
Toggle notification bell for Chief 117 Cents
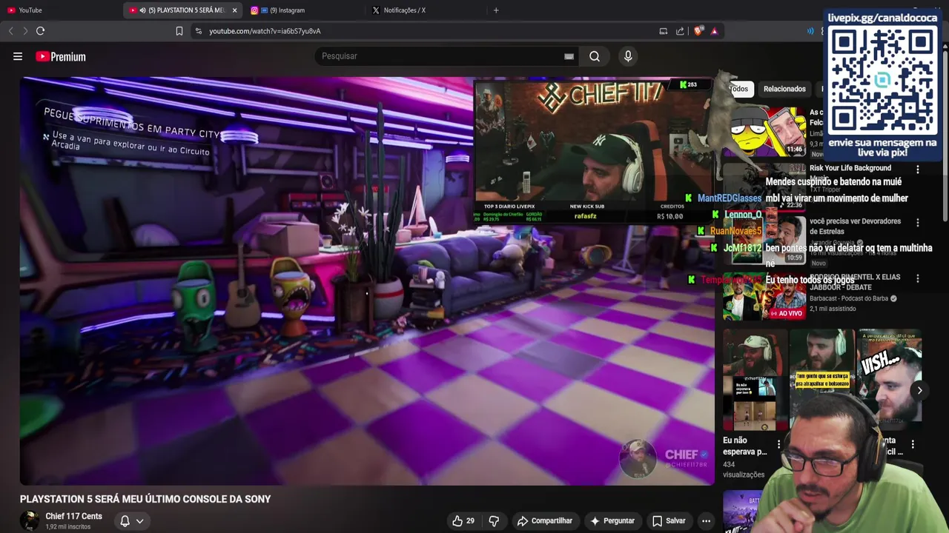point(125,520)
